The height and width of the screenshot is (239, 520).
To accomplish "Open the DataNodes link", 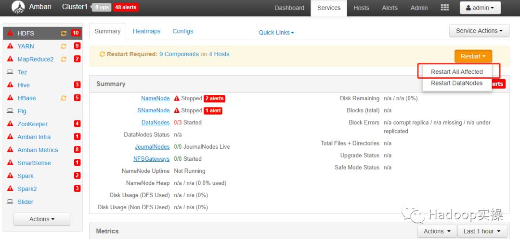I will [156, 123].
